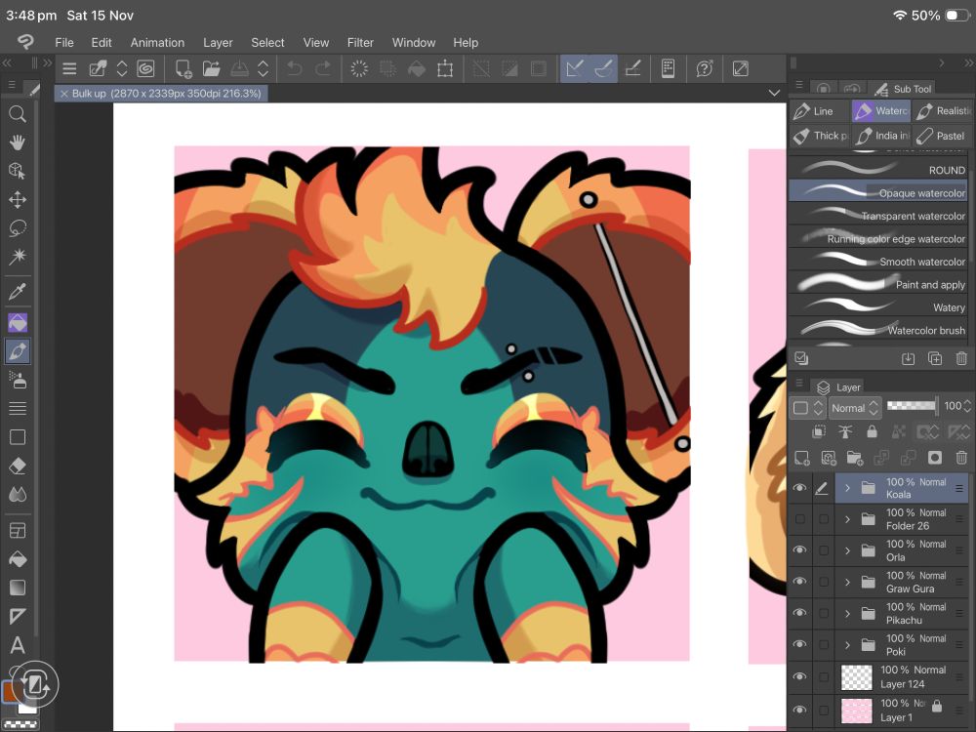Hide the Koala folder layer
Viewport: 976px width, 732px height.
(800, 488)
